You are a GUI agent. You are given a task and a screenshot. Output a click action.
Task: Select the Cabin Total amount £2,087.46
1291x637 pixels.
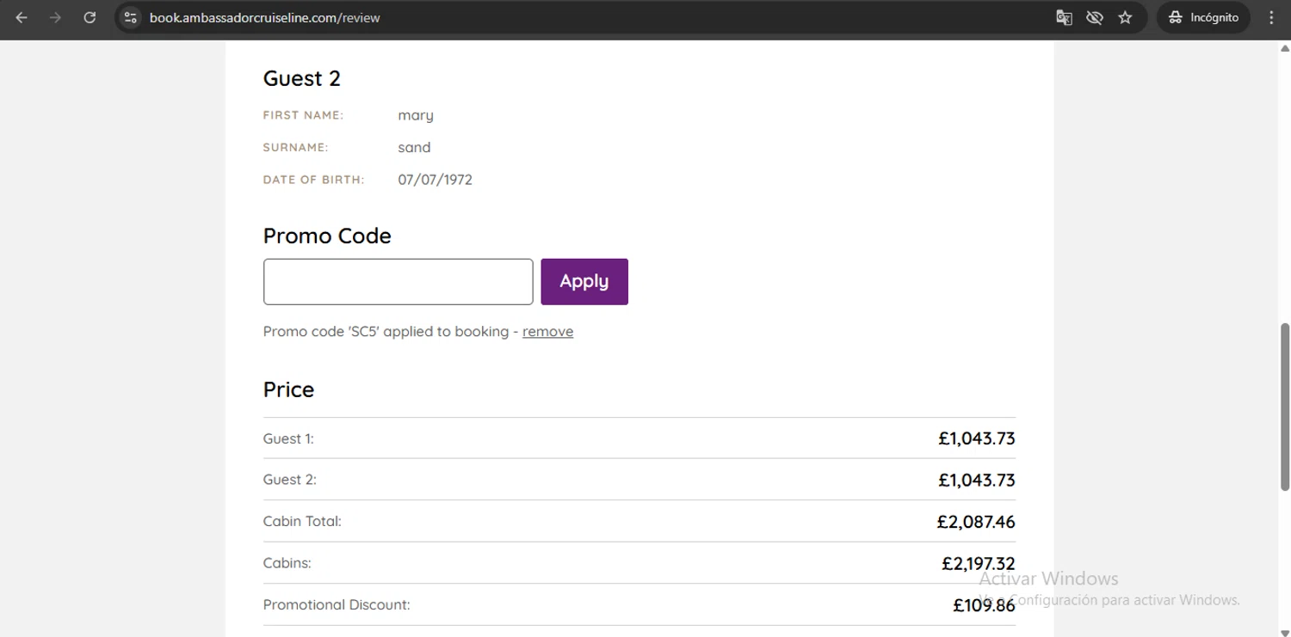point(976,522)
